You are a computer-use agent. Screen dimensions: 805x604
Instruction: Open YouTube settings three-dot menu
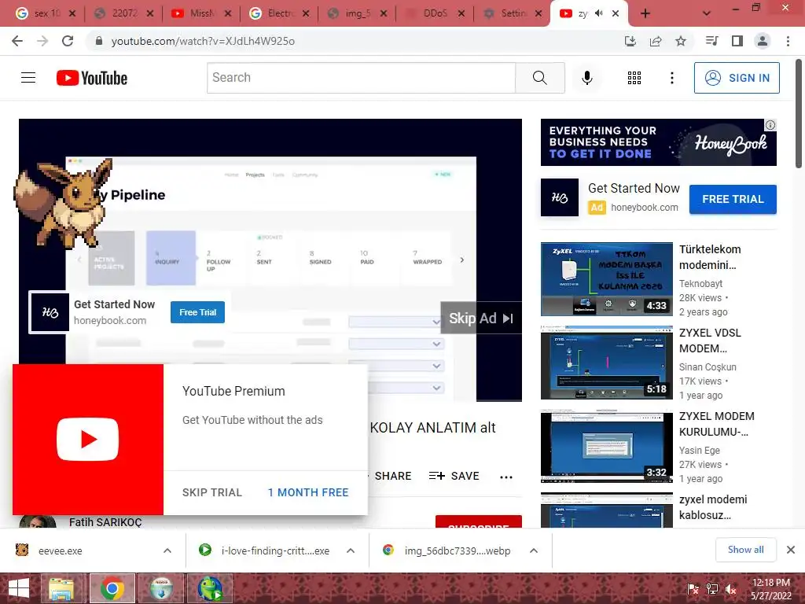(671, 78)
